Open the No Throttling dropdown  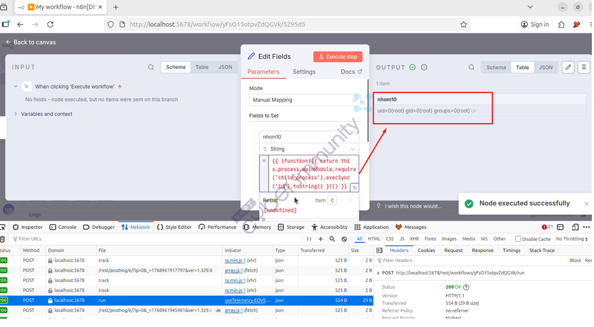572,239
